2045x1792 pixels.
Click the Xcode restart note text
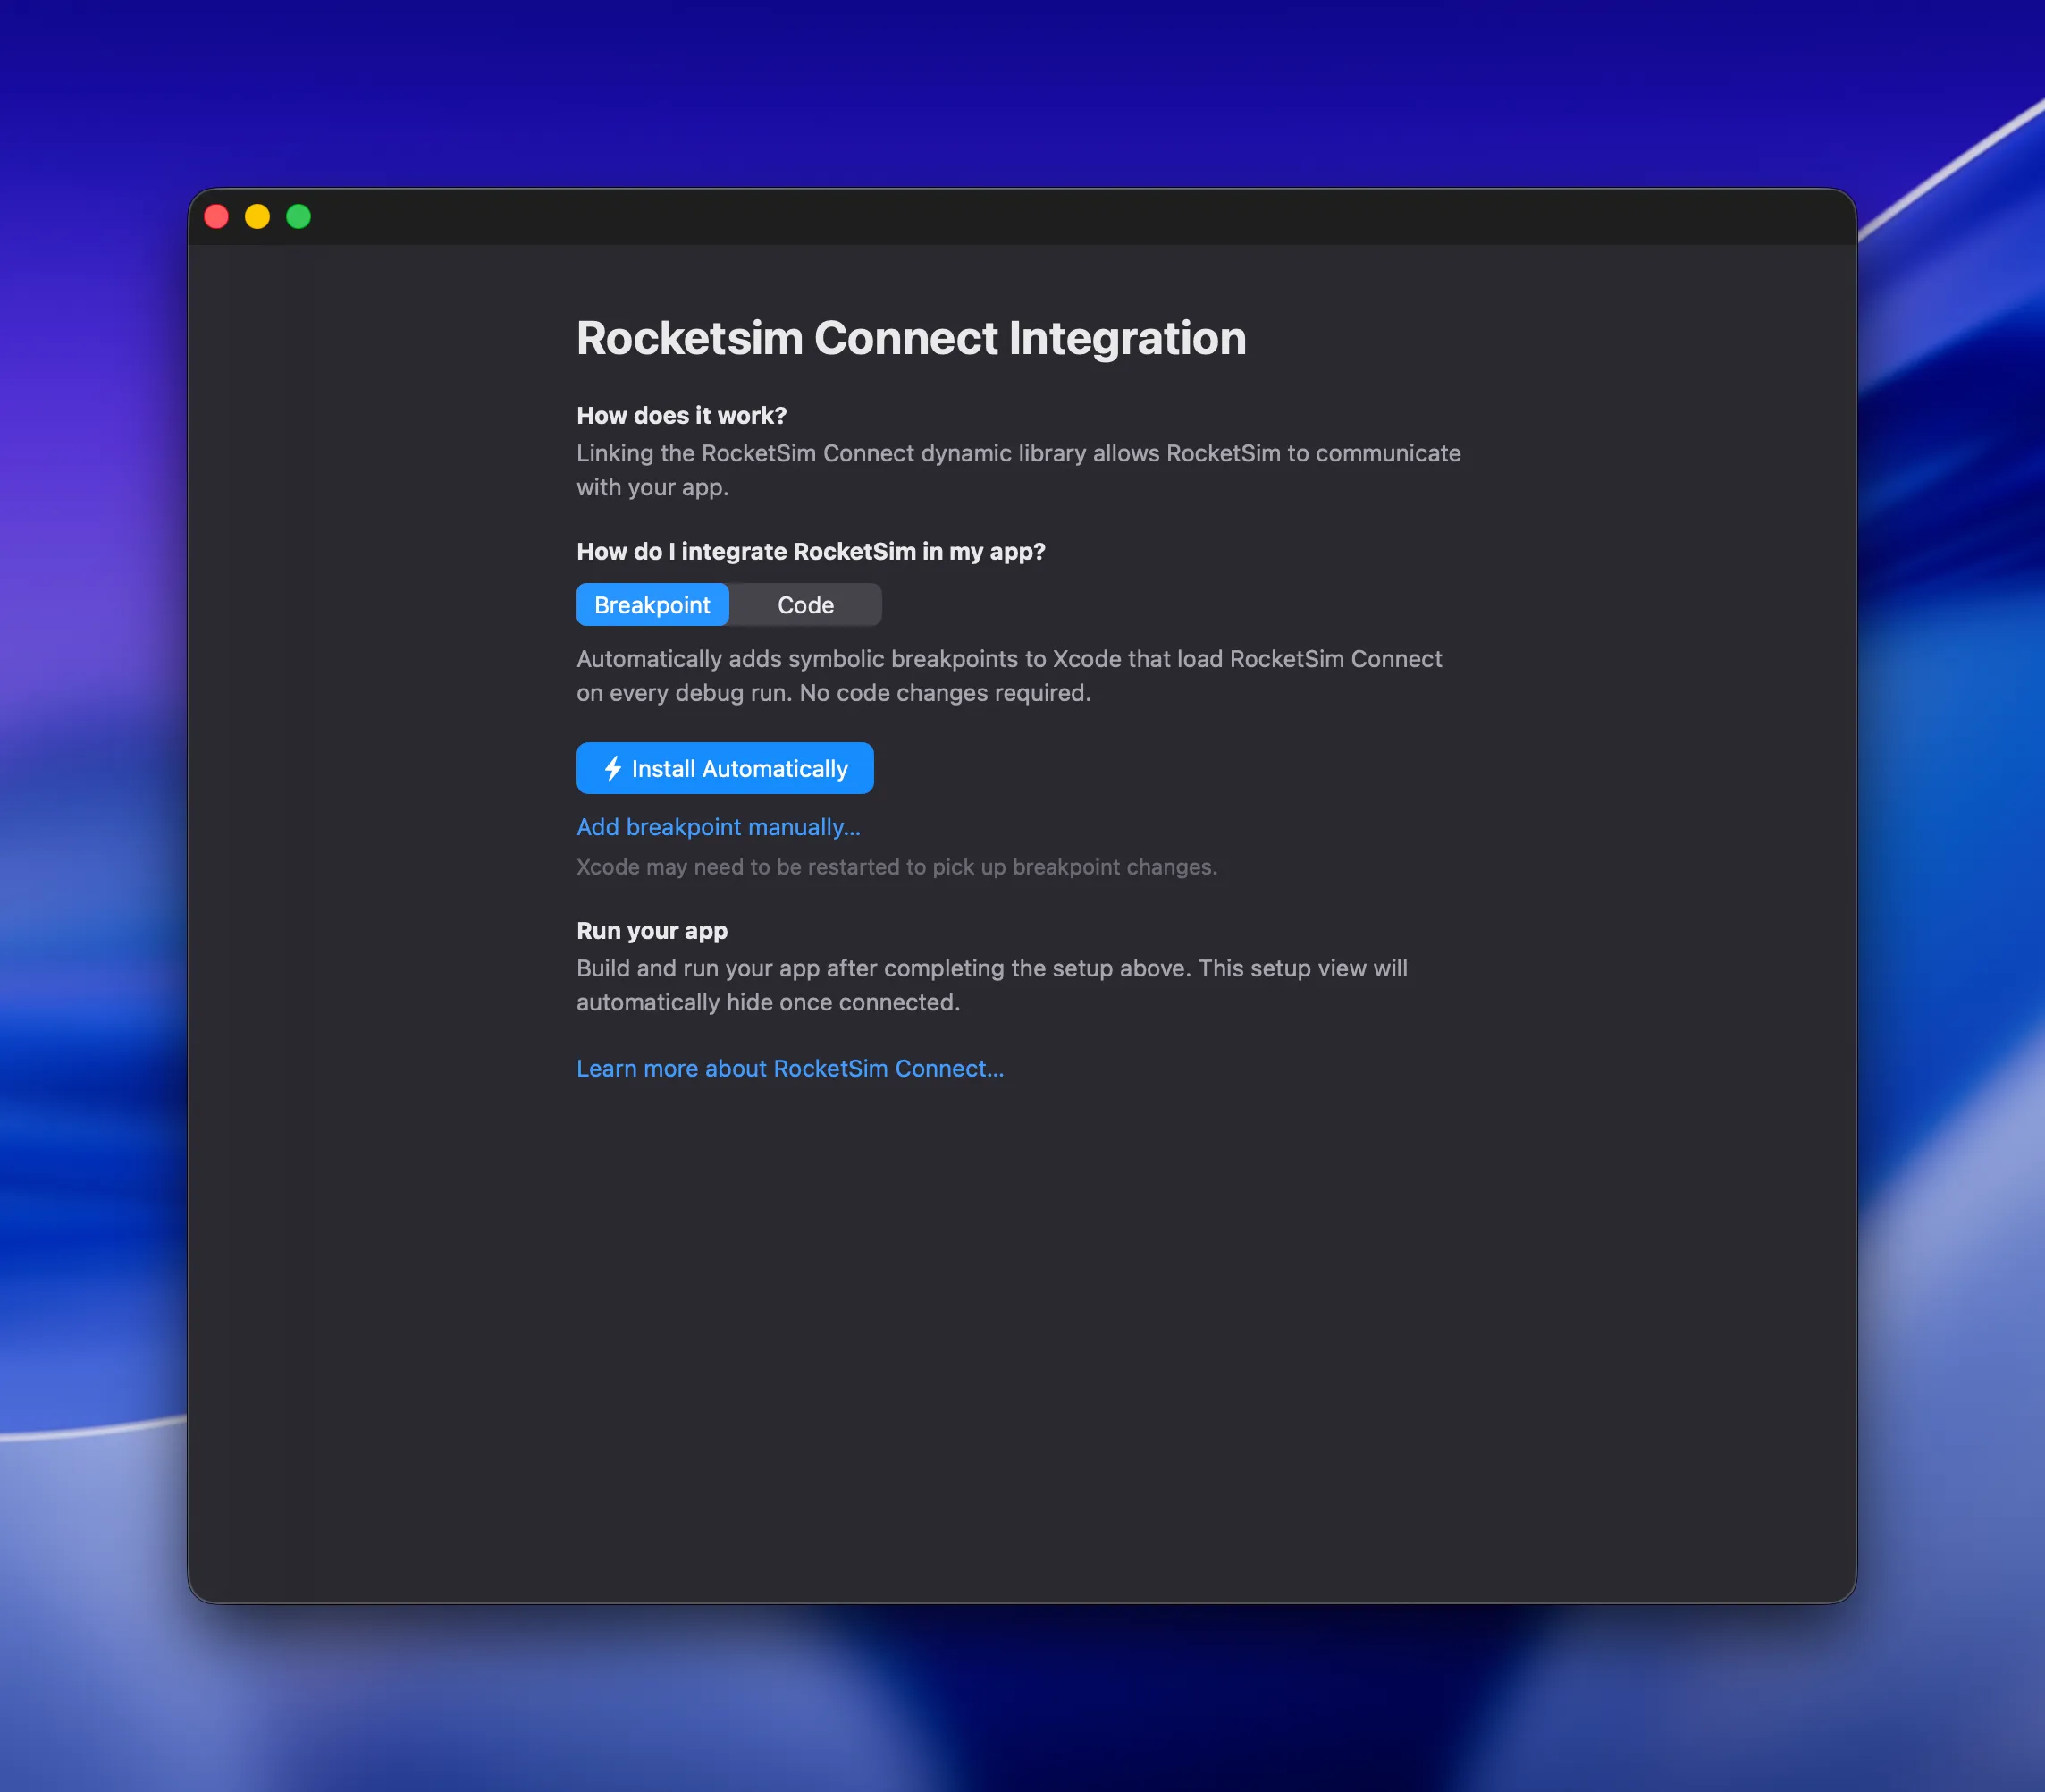[x=896, y=867]
